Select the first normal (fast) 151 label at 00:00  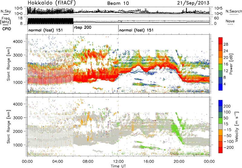[x=46, y=30]
